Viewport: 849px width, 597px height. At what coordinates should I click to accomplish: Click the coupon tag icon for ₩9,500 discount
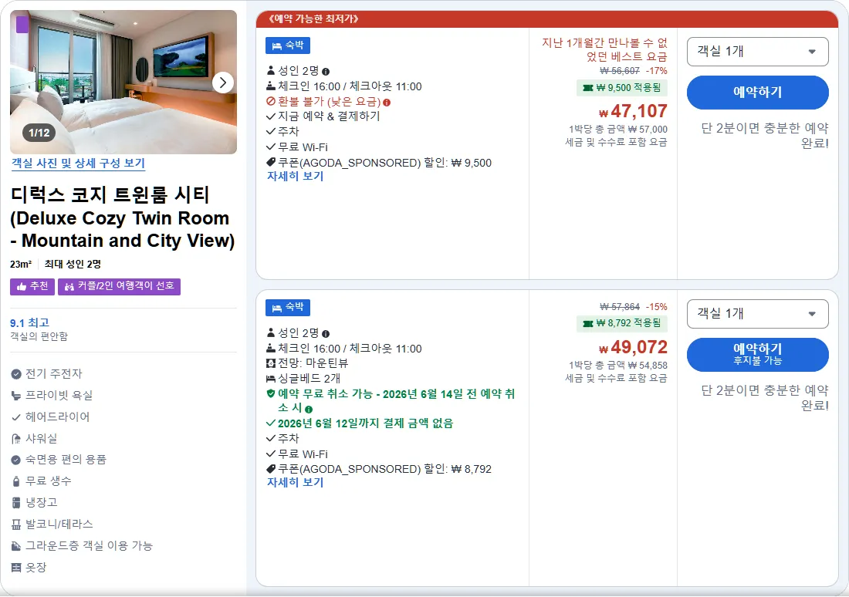[271, 163]
